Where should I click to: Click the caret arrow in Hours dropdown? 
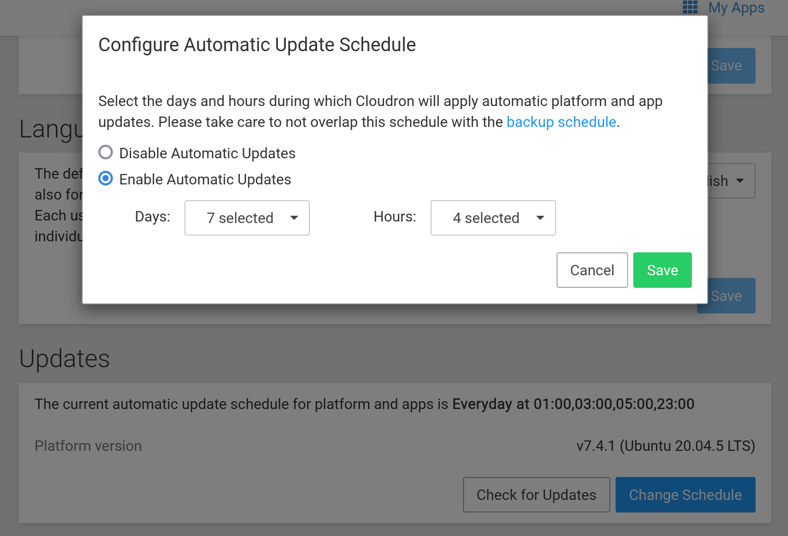(x=540, y=218)
